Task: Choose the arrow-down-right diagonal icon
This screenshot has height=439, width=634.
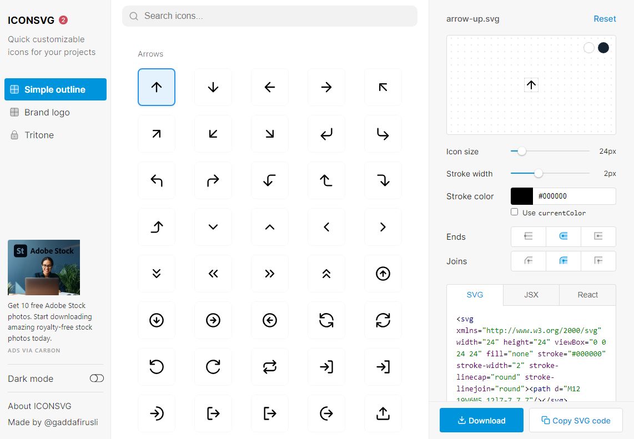Action: click(270, 134)
